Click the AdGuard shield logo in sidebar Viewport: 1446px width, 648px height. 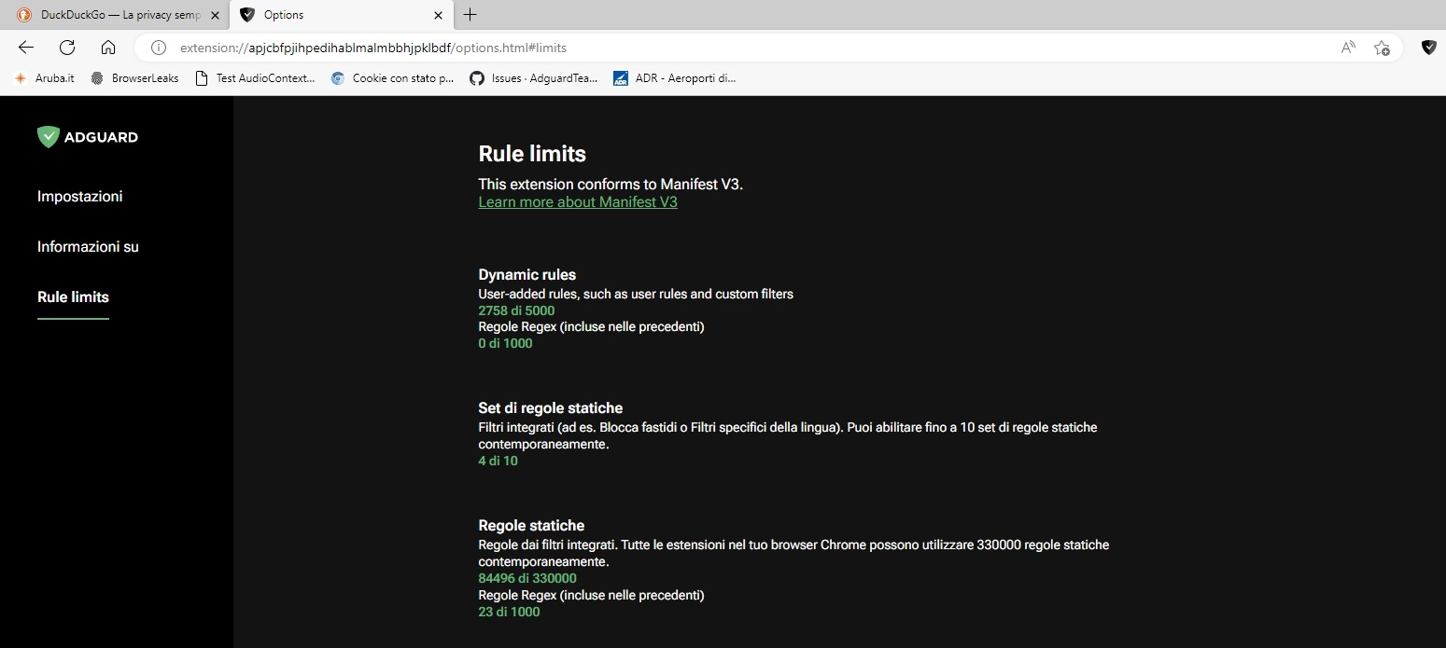(x=48, y=136)
